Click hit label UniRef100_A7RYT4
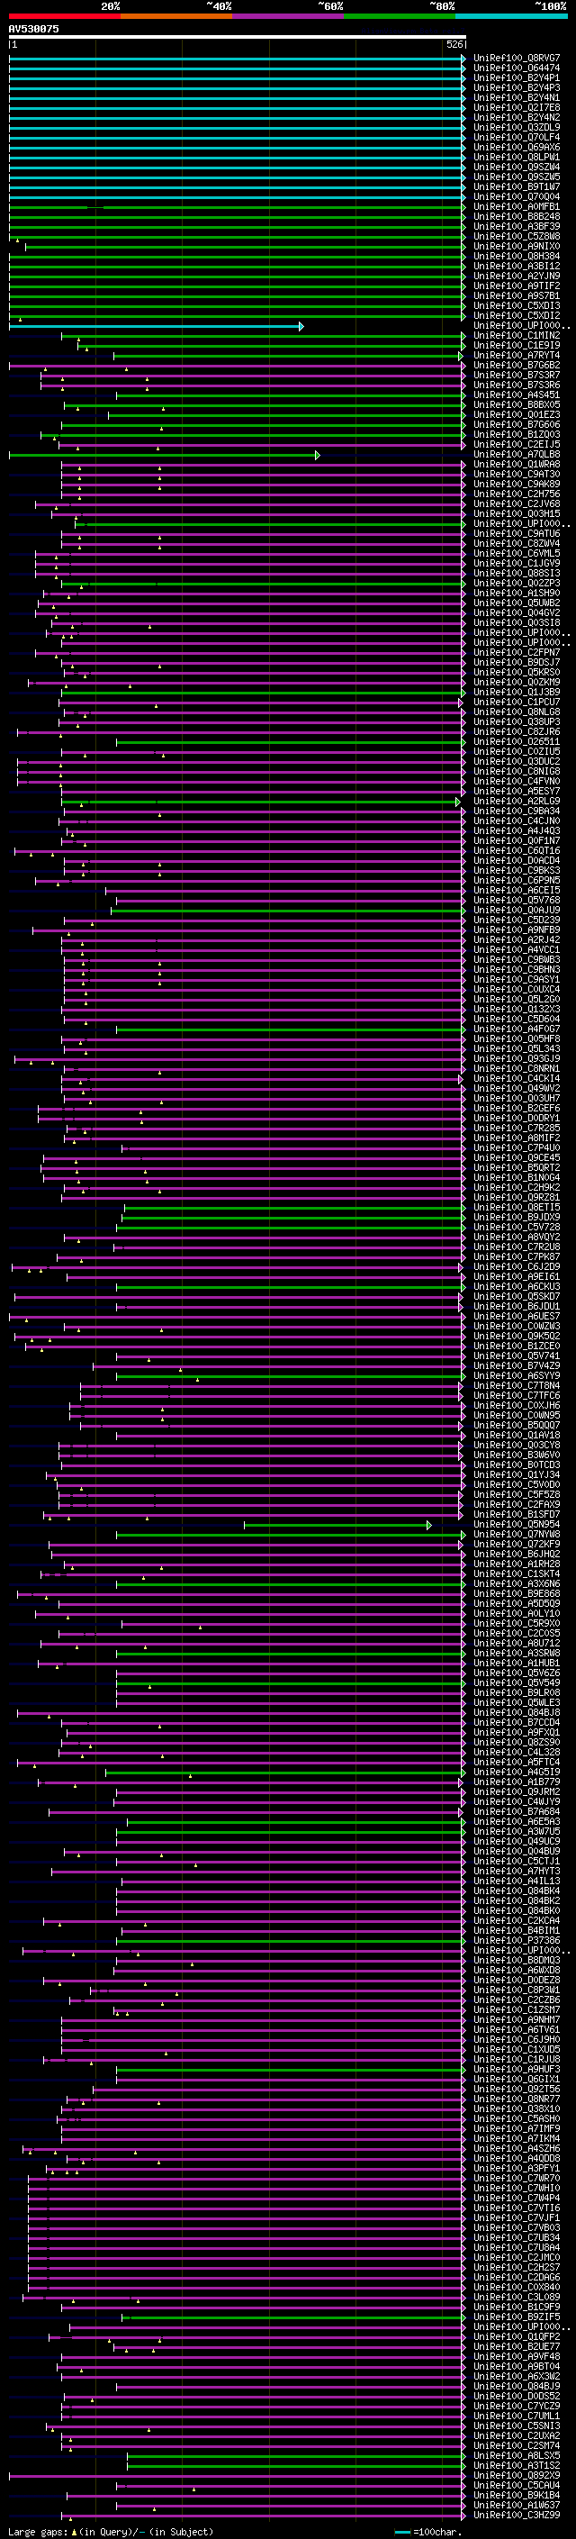576x2539 pixels. pos(517,355)
